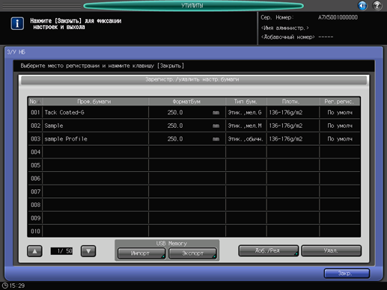This screenshot has height=290, width=387.
Task: Open the УТИЛИТЫ header bar
Action: tap(193, 5)
